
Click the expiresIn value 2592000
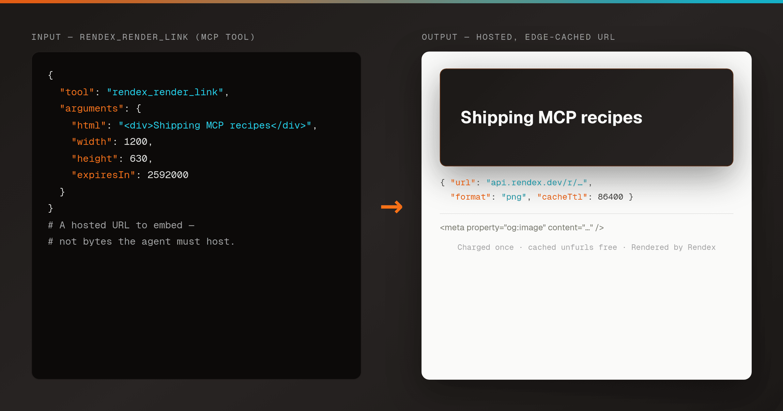(x=168, y=175)
